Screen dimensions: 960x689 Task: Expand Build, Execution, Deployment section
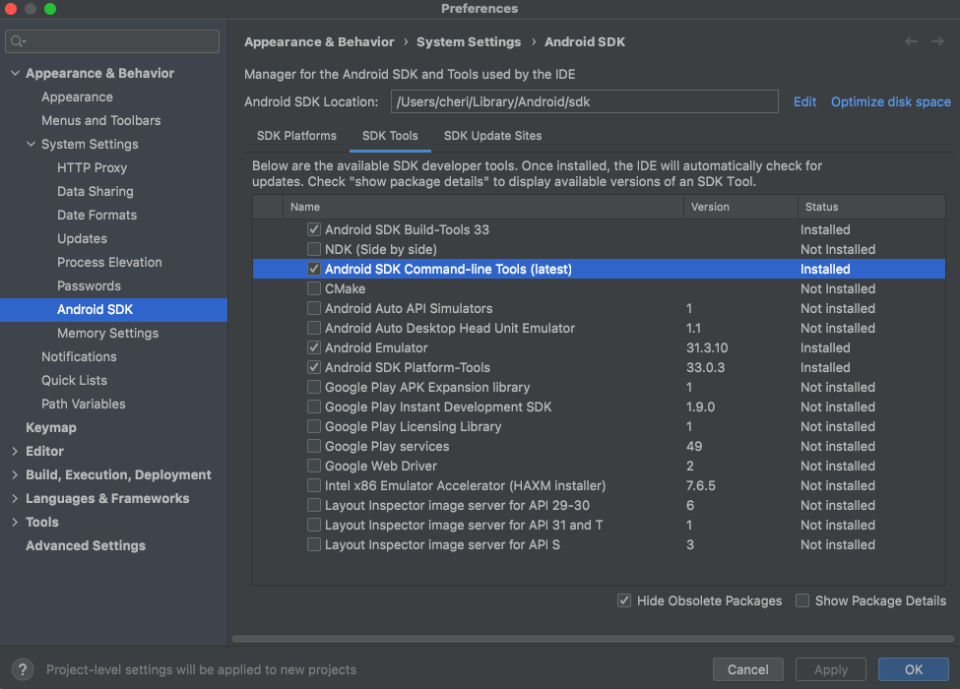pos(16,474)
